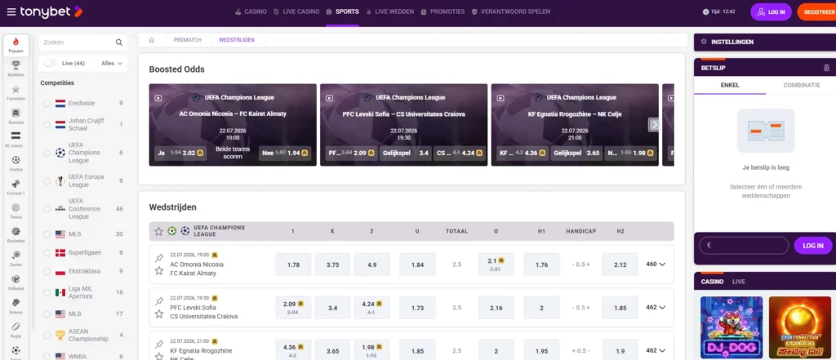Expand 462 markets for Levski Sofia match
The width and height of the screenshot is (836, 360).
click(656, 307)
